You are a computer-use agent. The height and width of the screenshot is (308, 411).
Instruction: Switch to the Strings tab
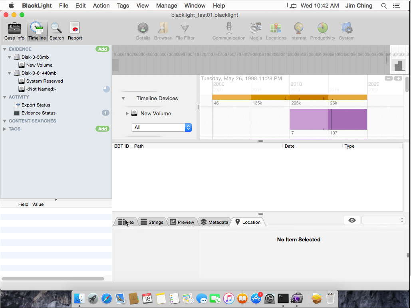(152, 222)
